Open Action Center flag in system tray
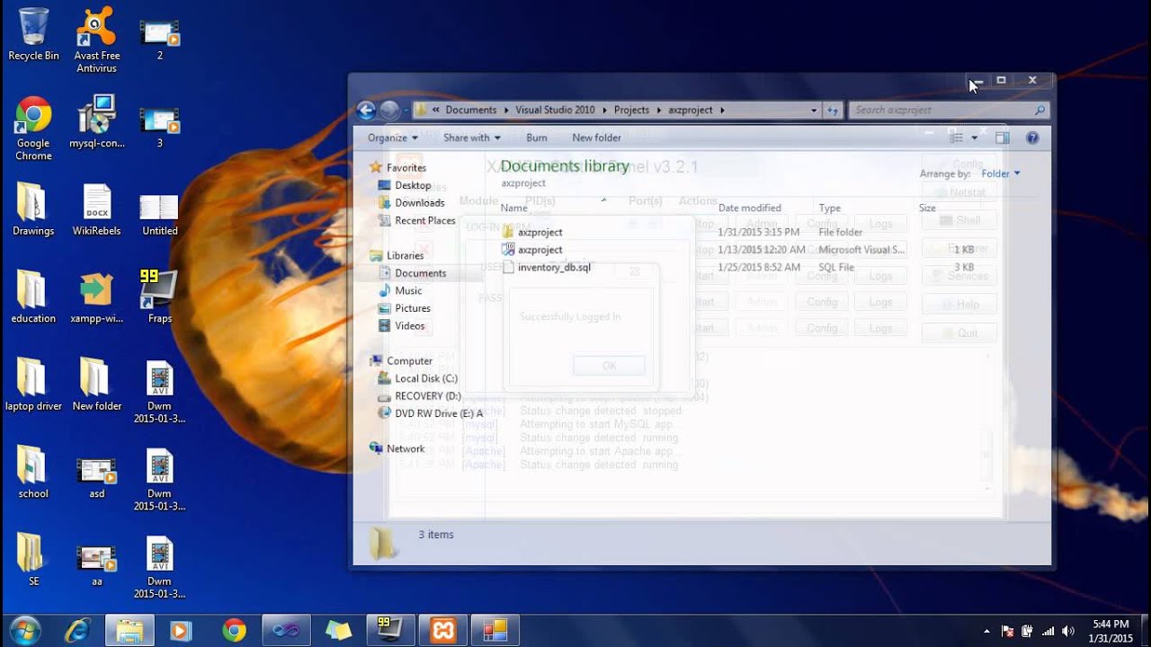1151x647 pixels. point(1008,631)
